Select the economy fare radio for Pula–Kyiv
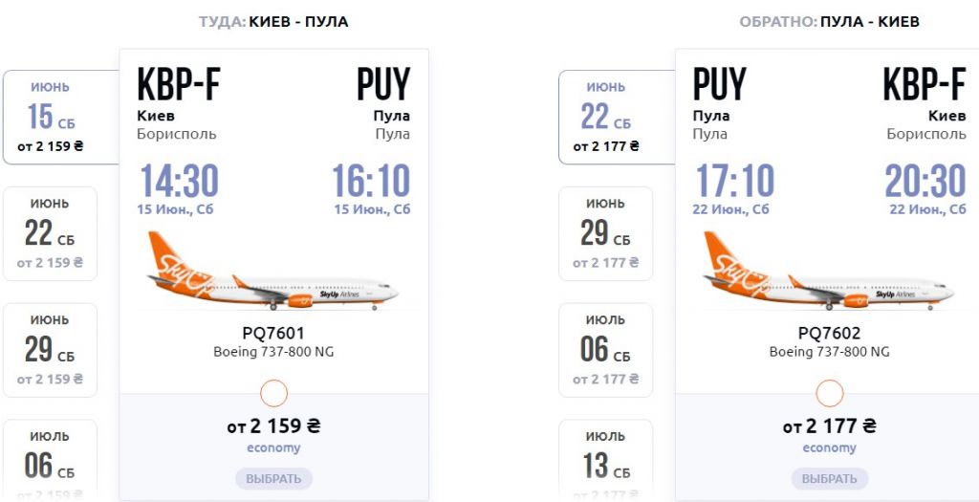This screenshot has height=502, width=979. pos(830,393)
